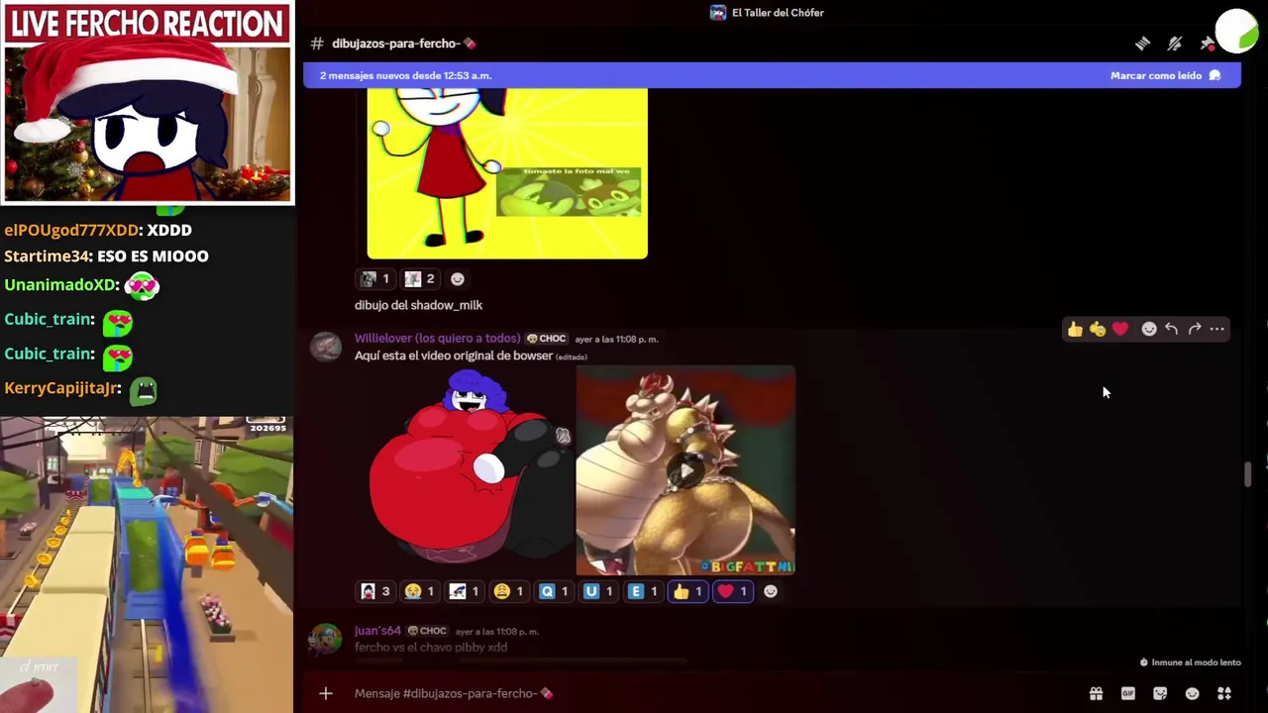
Task: Toggle the Q letter reaction
Action: click(x=554, y=591)
